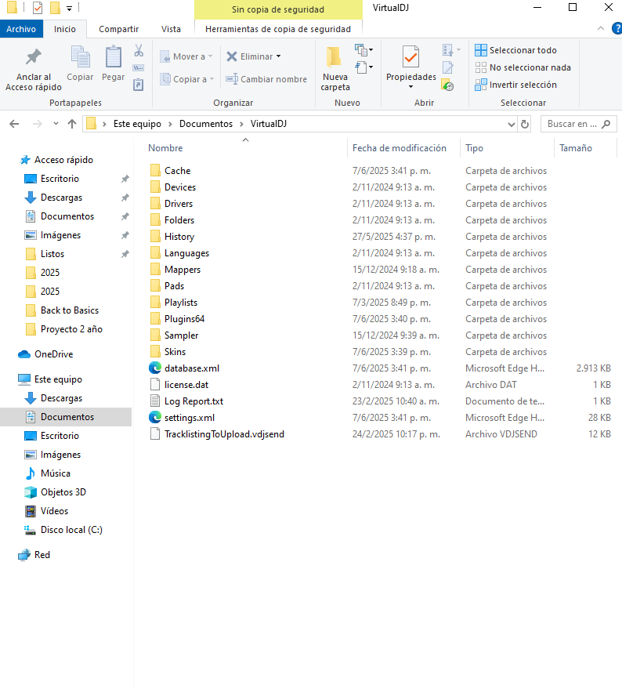Screen dimensions: 622x689
Task: Select the Música note icon in sidebar
Action: [31, 473]
